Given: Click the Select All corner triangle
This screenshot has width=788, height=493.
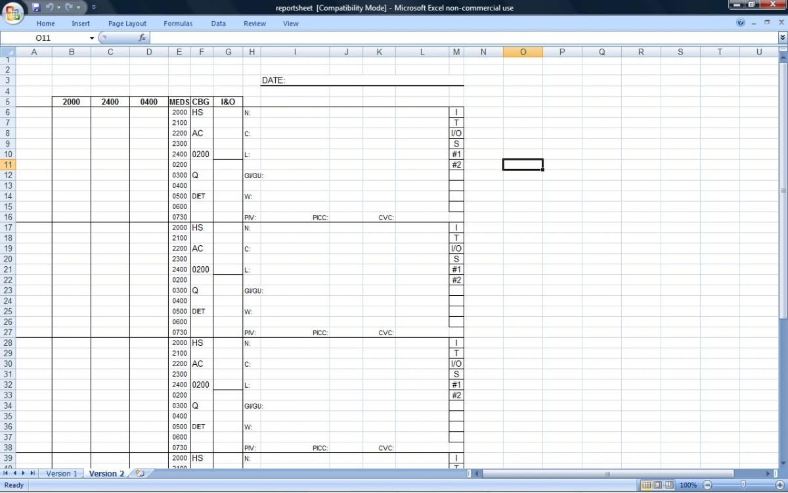Looking at the screenshot, I should pos(7,52).
